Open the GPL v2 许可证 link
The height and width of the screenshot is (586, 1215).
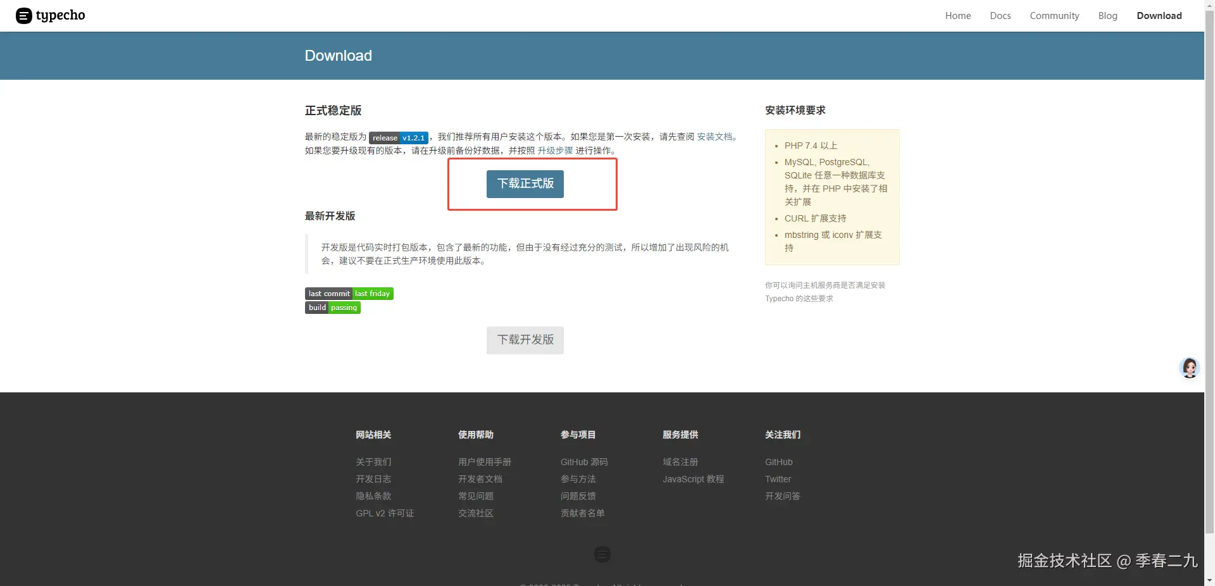coord(385,513)
